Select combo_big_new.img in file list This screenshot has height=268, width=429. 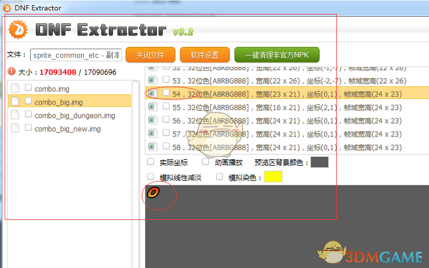point(69,129)
